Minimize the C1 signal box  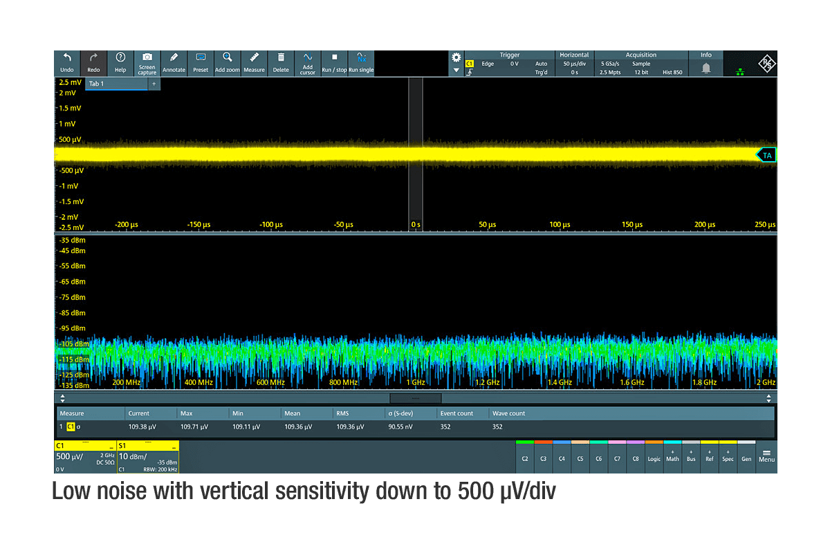111,447
